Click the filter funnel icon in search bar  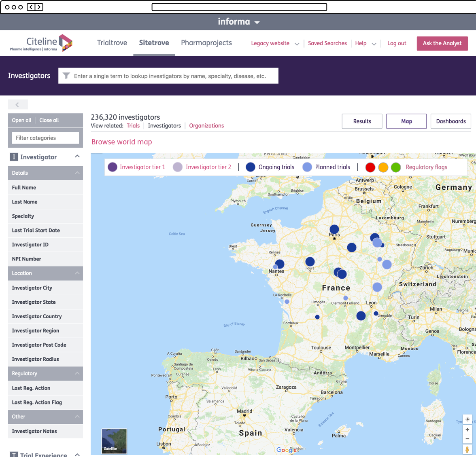(x=66, y=76)
